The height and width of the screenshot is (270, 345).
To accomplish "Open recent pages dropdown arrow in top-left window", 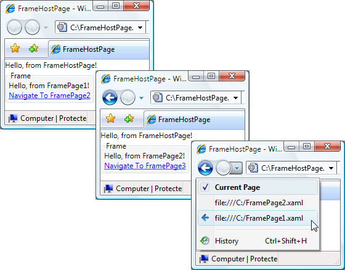I will (x=46, y=28).
